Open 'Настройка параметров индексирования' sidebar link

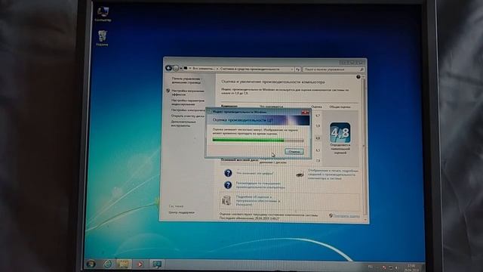188,102
